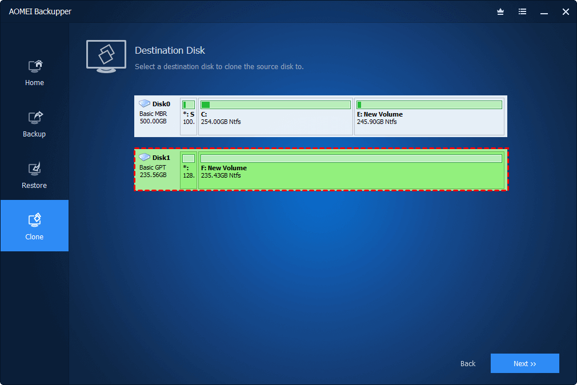Click the Home label in sidebar
This screenshot has width=577, height=385.
coord(35,83)
